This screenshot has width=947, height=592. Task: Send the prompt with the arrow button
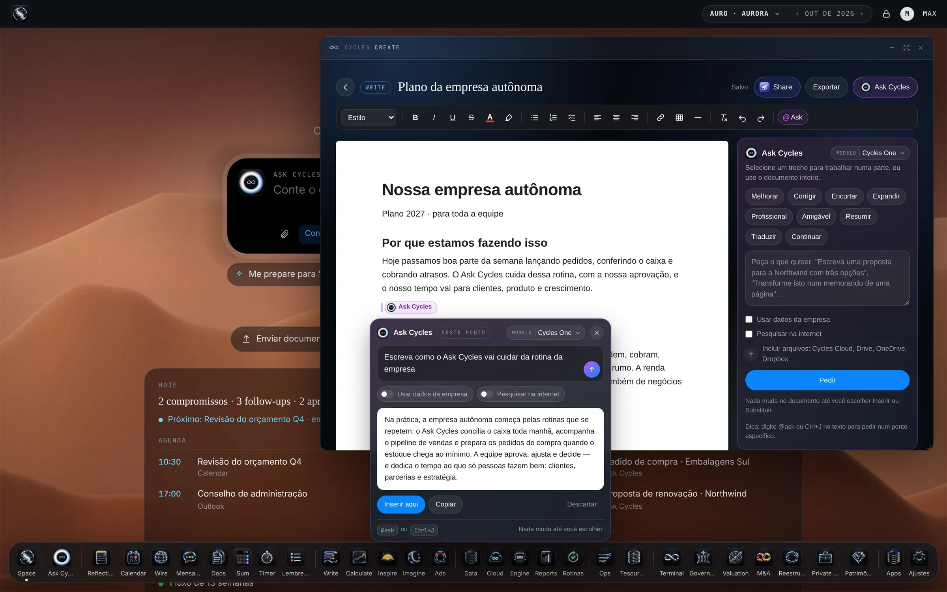[x=591, y=369]
